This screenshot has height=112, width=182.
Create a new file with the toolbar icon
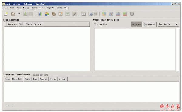tap(6, 14)
